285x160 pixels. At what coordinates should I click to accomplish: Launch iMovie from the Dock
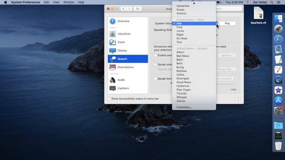278,90
